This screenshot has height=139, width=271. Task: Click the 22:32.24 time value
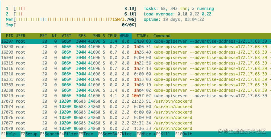click(141, 123)
